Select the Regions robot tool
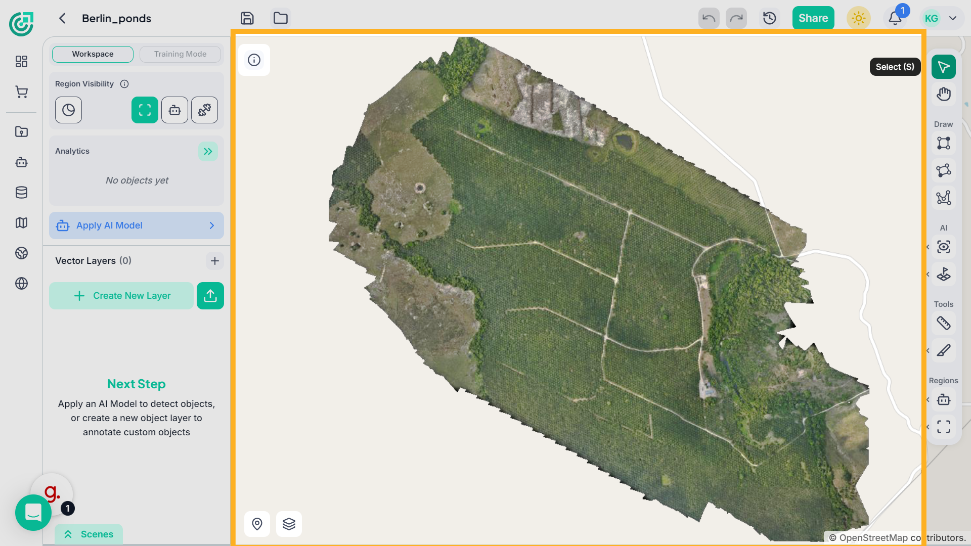971x546 pixels. tap(944, 399)
